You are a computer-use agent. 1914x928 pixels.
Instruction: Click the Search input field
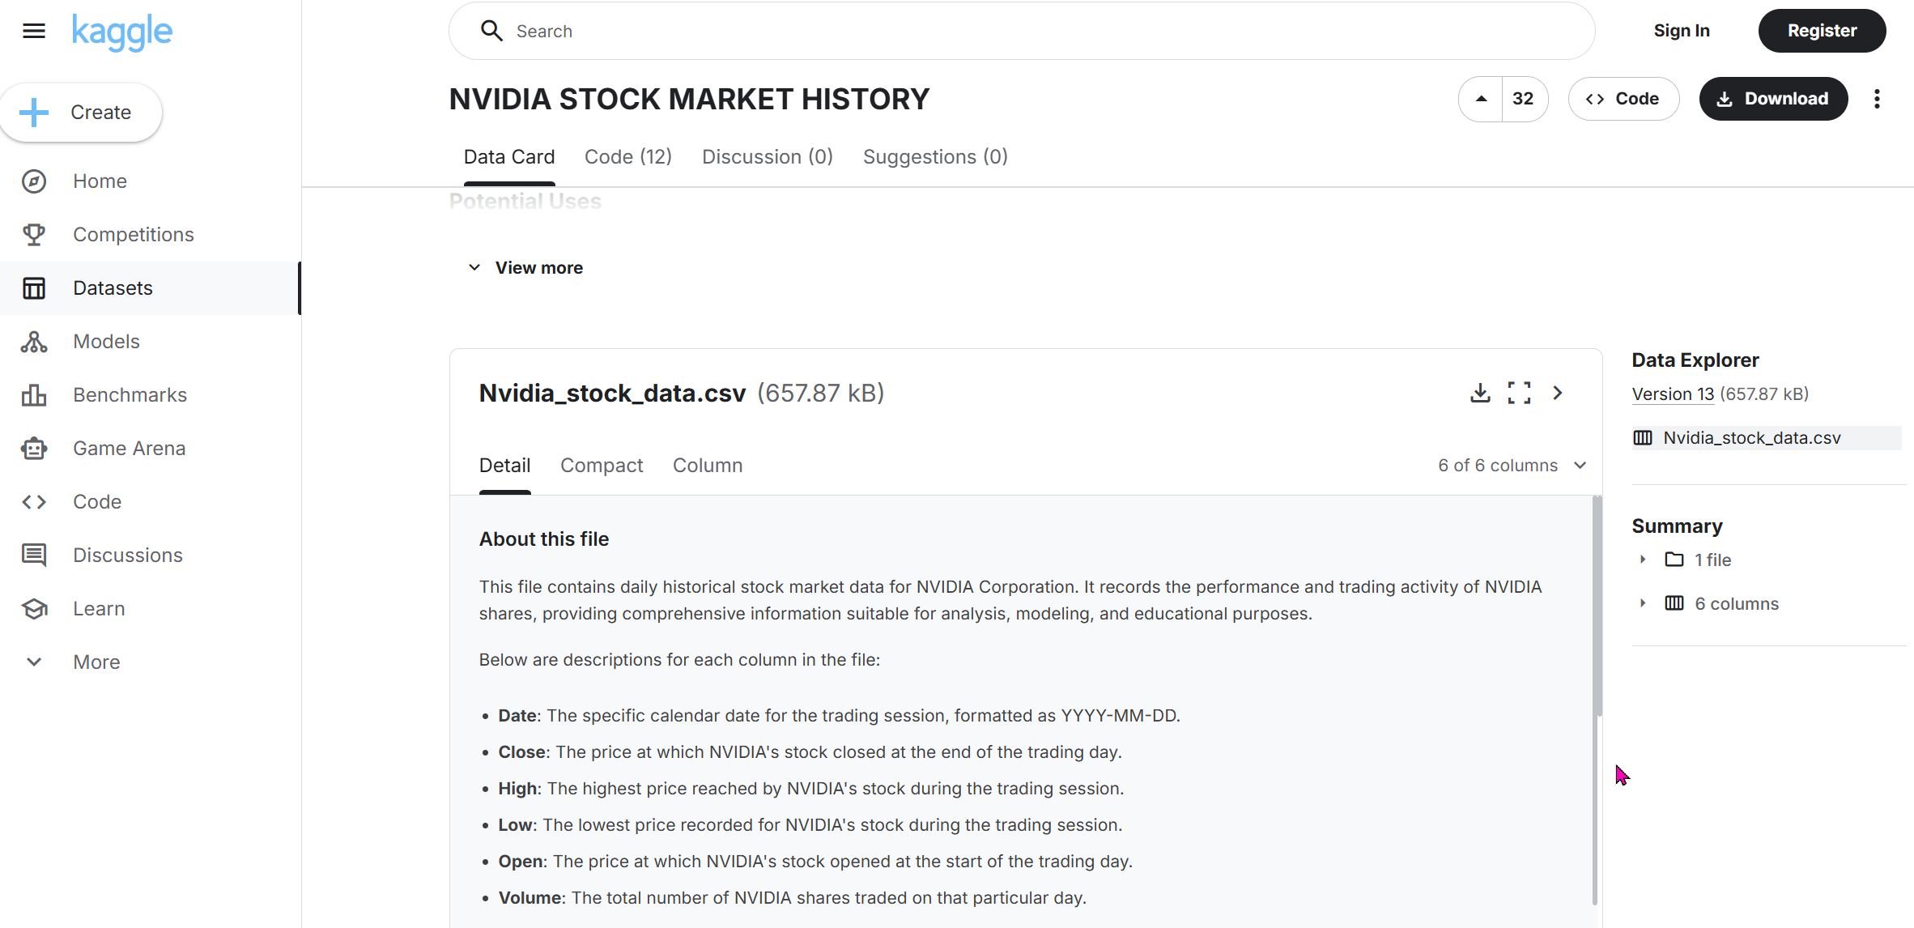[x=1020, y=31]
